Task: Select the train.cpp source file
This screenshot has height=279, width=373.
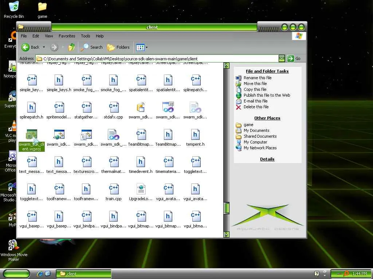Action: click(x=114, y=189)
